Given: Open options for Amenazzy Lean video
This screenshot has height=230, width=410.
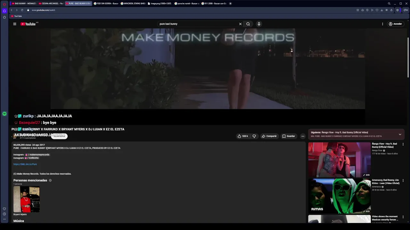Looking at the screenshot, I should [x=403, y=180].
